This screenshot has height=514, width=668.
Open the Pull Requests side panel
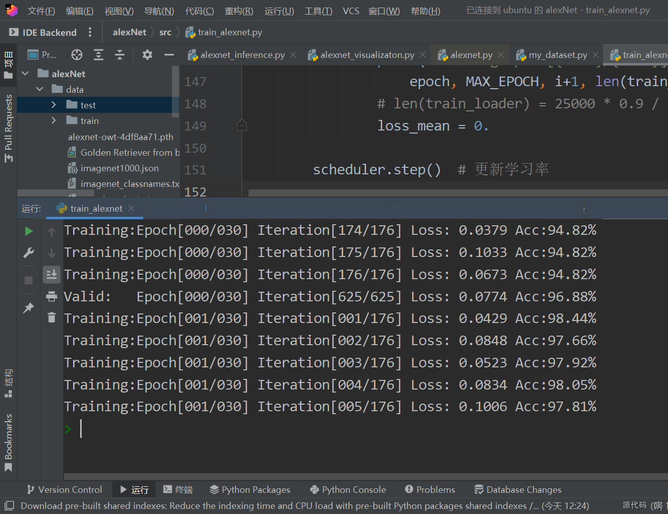(9, 128)
